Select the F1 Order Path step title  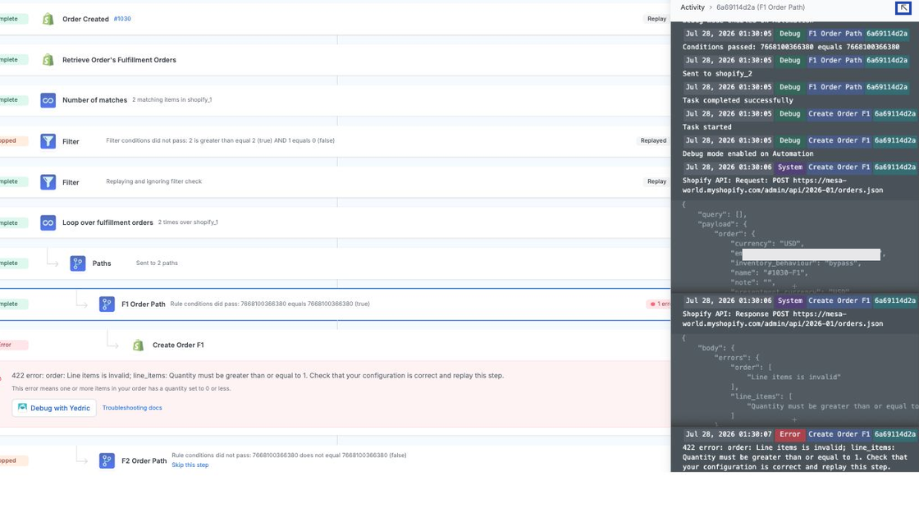[143, 305]
